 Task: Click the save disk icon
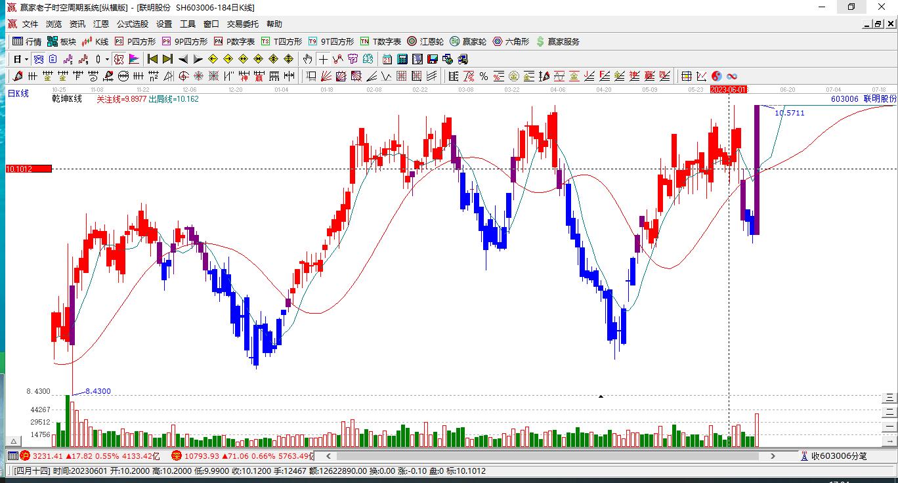point(433,59)
